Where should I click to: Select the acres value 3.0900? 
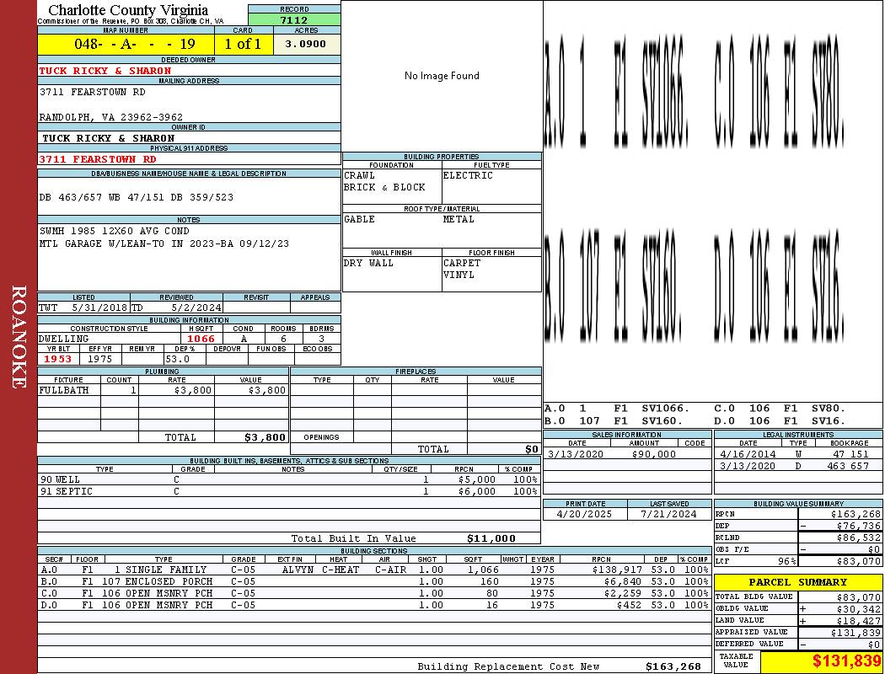(x=305, y=44)
